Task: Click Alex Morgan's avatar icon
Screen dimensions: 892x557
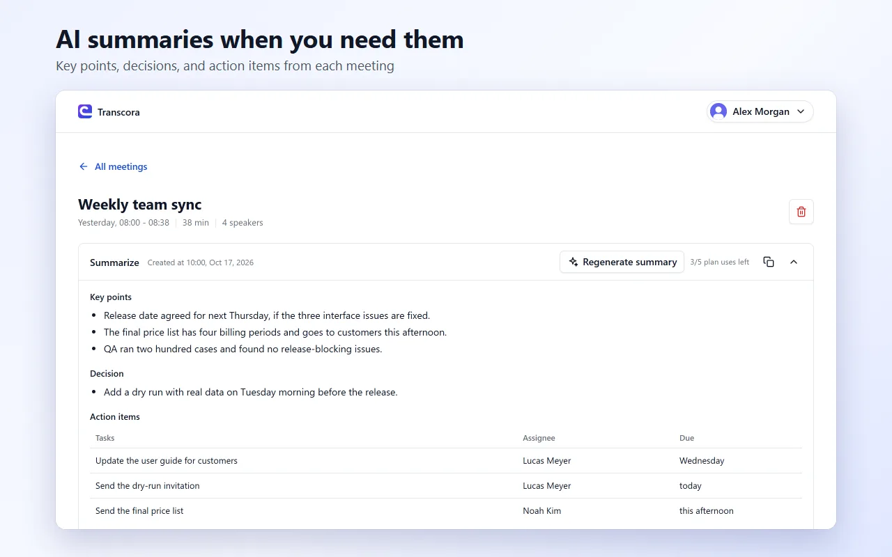Action: (x=718, y=111)
